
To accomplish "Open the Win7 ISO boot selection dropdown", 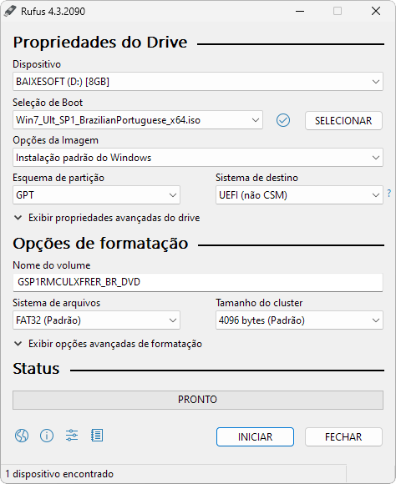I will 138,120.
